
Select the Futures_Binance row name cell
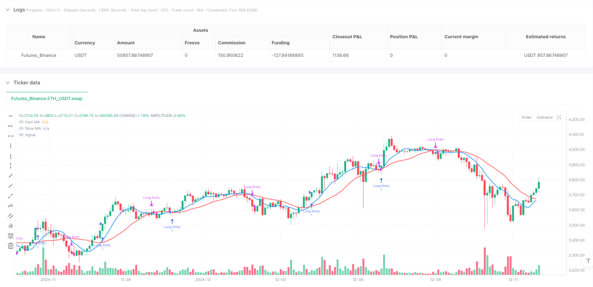[39, 55]
